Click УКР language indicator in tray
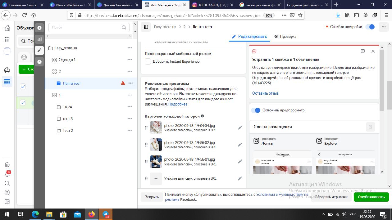The image size is (392, 220). [x=352, y=214]
